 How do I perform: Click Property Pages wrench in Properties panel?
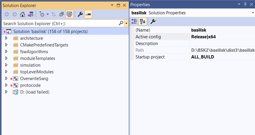click(x=153, y=21)
